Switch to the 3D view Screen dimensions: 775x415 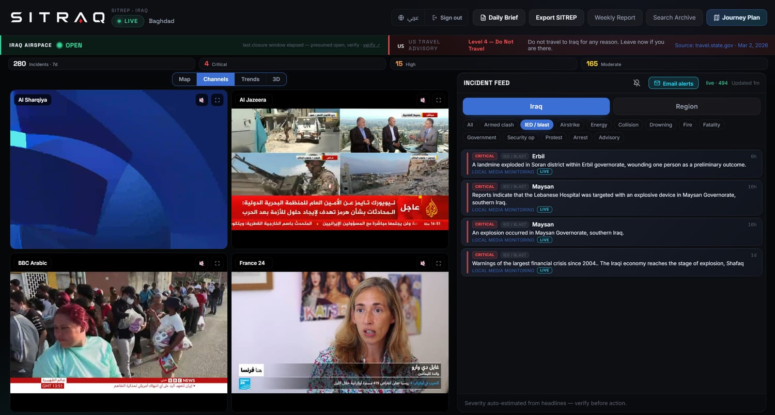[x=276, y=79]
